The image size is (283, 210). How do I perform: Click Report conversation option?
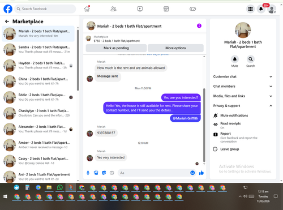(243, 137)
